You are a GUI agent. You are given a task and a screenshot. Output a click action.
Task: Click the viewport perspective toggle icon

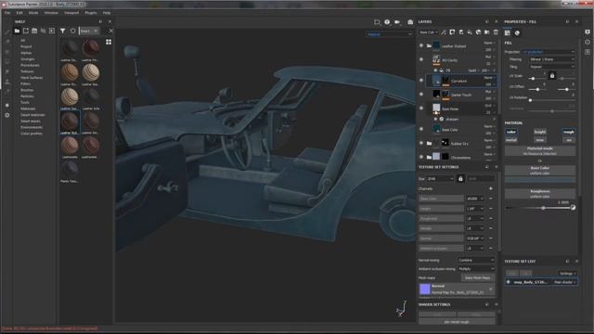[x=387, y=22]
